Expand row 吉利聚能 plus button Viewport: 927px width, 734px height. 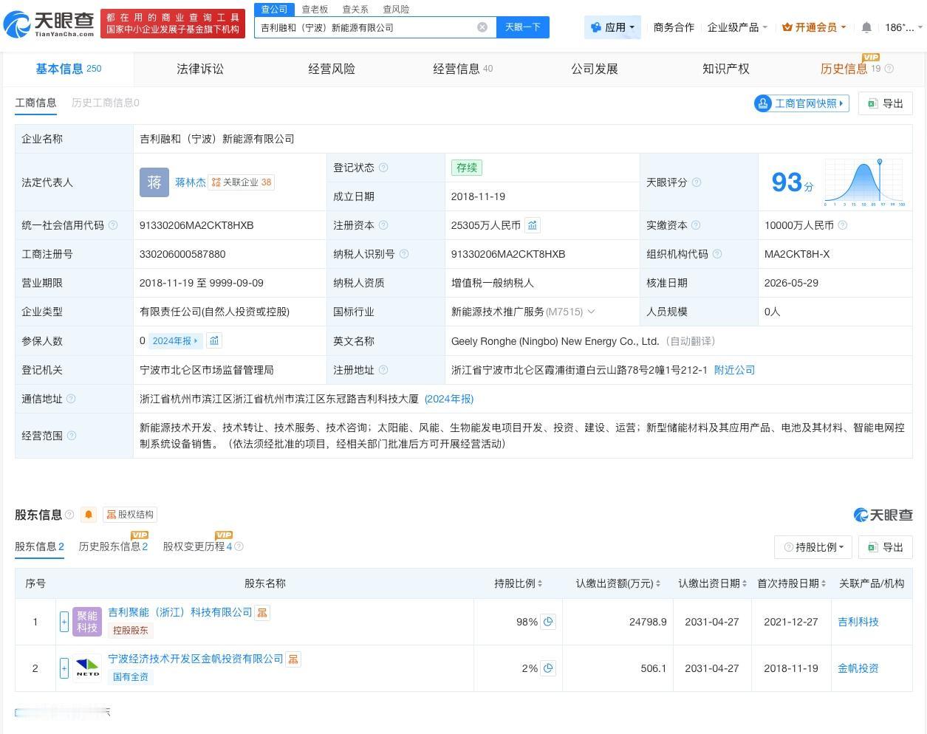(64, 622)
